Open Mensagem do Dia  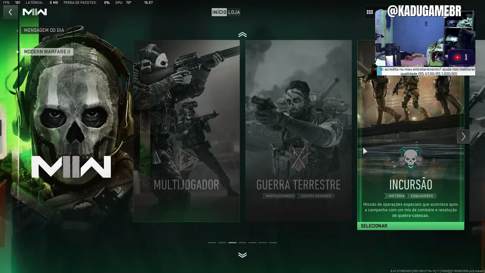(44, 30)
